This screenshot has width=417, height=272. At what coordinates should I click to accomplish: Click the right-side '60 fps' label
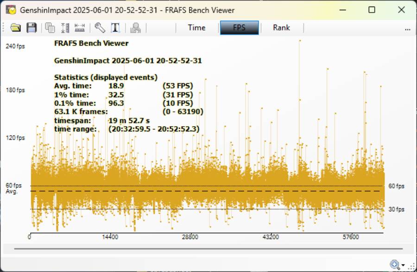click(396, 186)
